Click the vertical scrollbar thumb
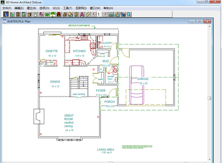222x163 pixels. pos(209,98)
